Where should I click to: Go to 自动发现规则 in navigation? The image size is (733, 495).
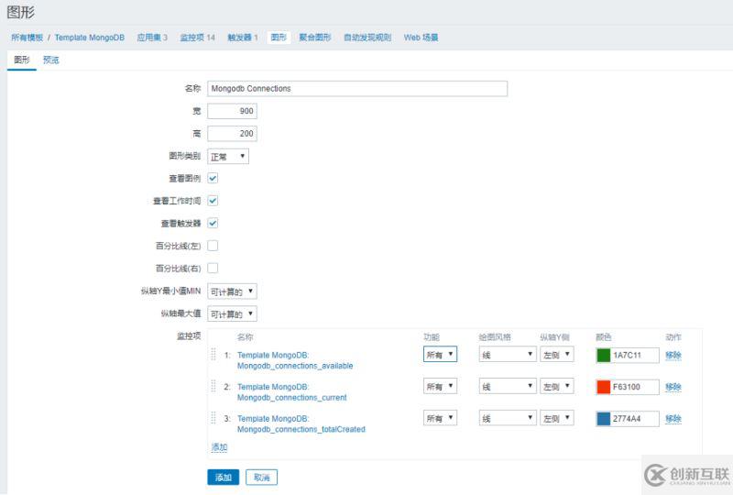(x=367, y=38)
